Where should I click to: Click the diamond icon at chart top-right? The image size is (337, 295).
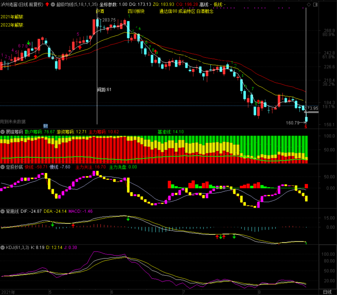coord(309,4)
